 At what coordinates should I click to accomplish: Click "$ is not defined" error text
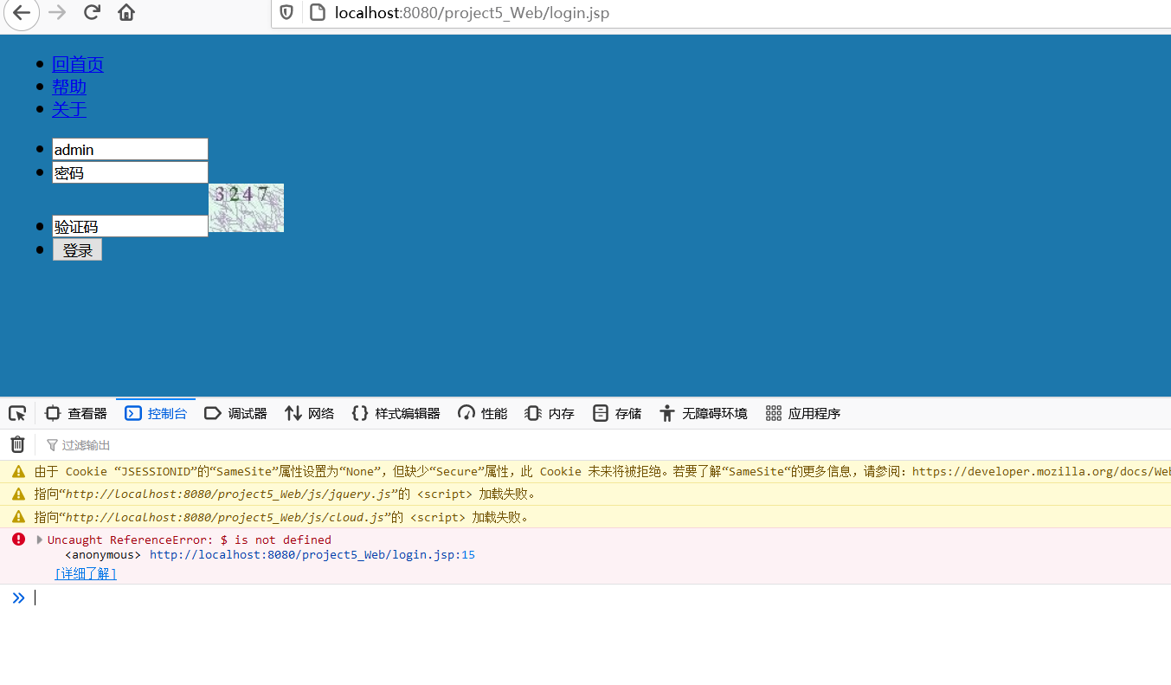(x=276, y=540)
